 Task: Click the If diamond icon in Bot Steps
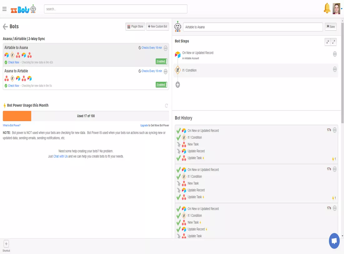tap(178, 70)
